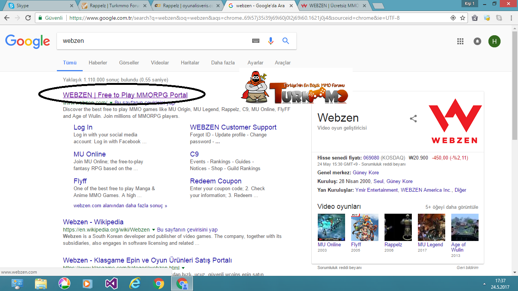This screenshot has height=291, width=518.
Task: Click the Google logo
Action: 28,41
